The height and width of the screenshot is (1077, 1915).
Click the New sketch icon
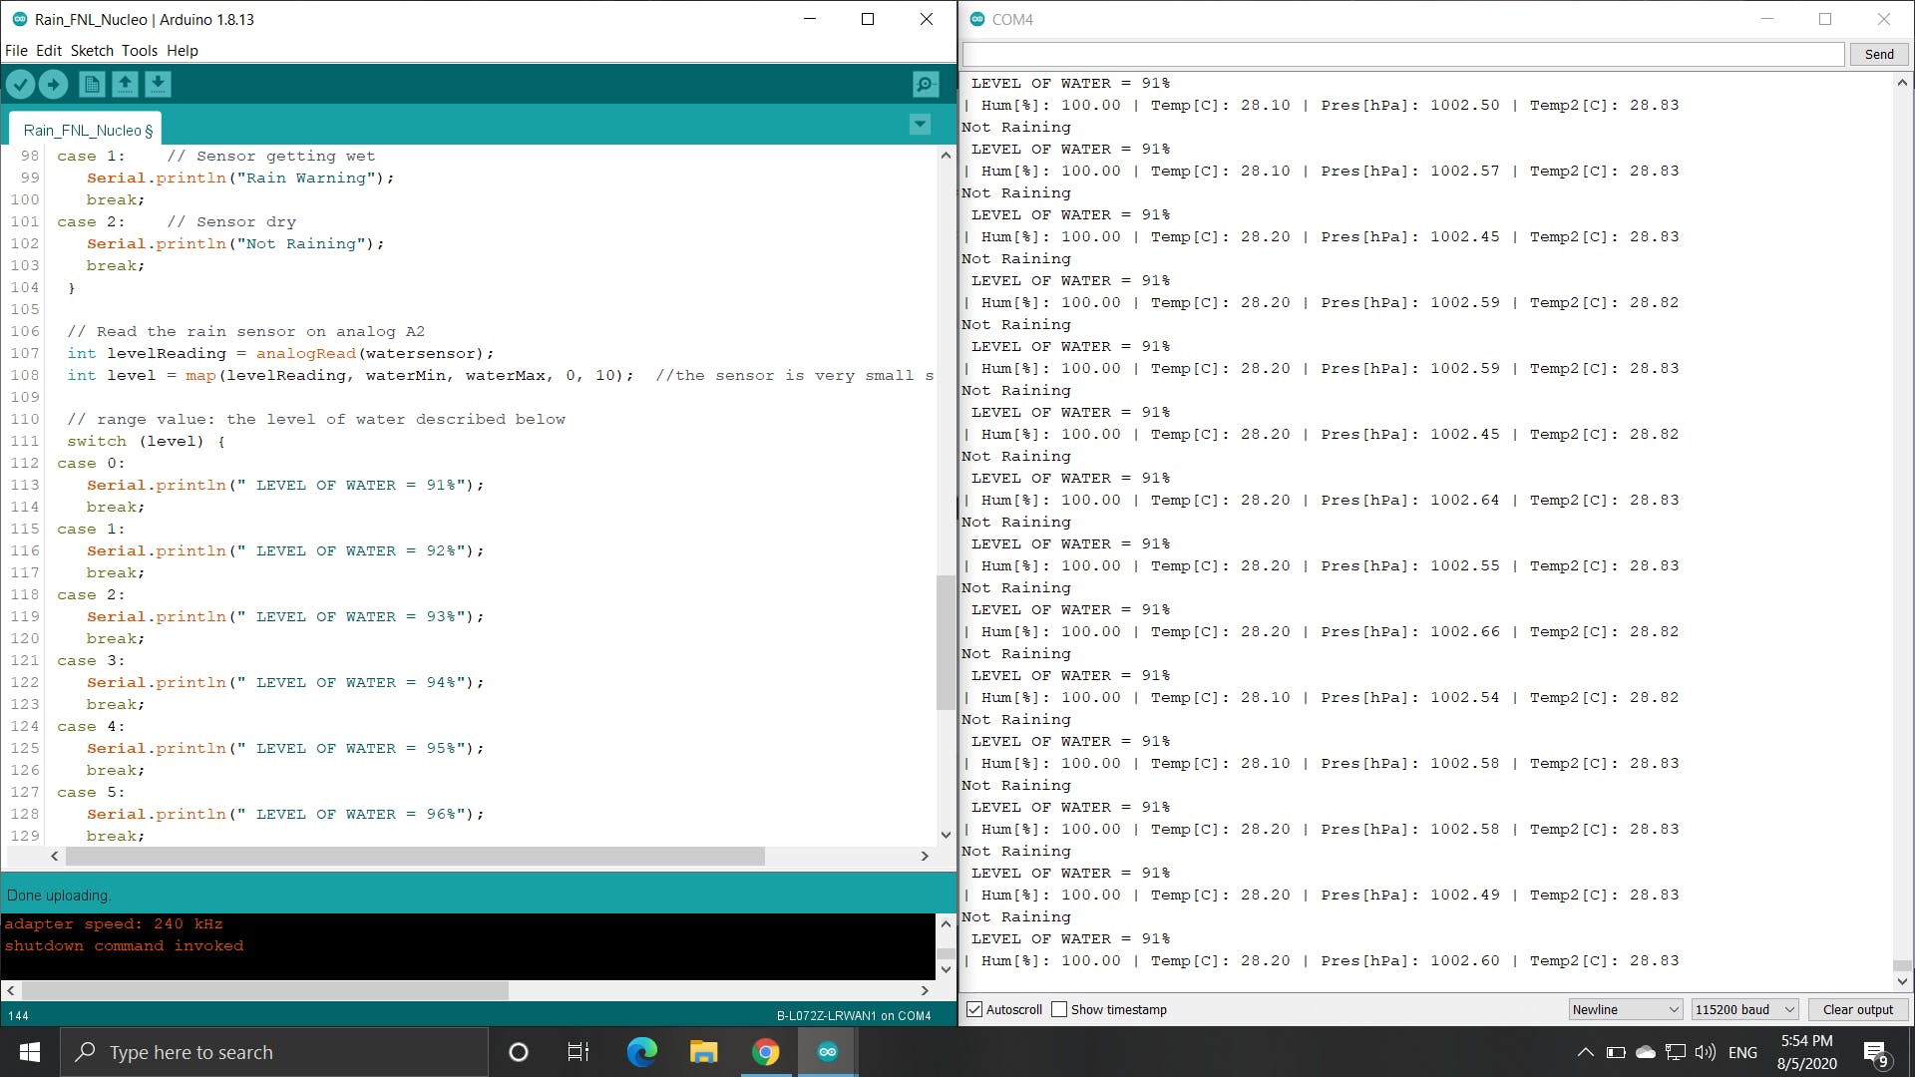point(91,84)
